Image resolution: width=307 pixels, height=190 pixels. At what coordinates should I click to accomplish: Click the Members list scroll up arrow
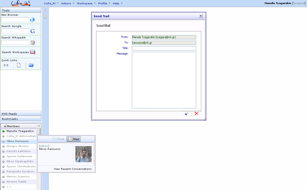click(39, 126)
